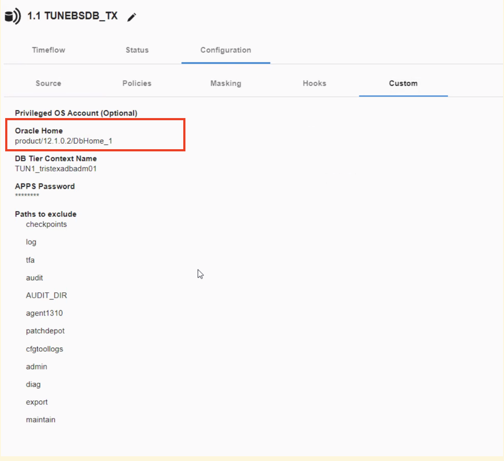Switch to the Status tab
The height and width of the screenshot is (461, 504).
coord(137,50)
